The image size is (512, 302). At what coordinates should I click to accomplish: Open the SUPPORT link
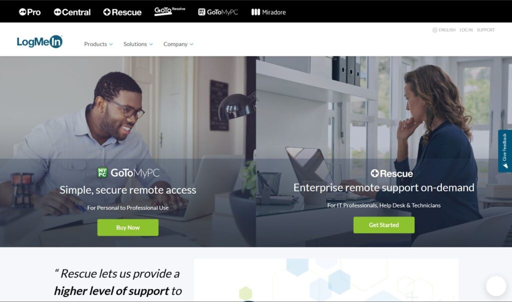[x=485, y=30]
